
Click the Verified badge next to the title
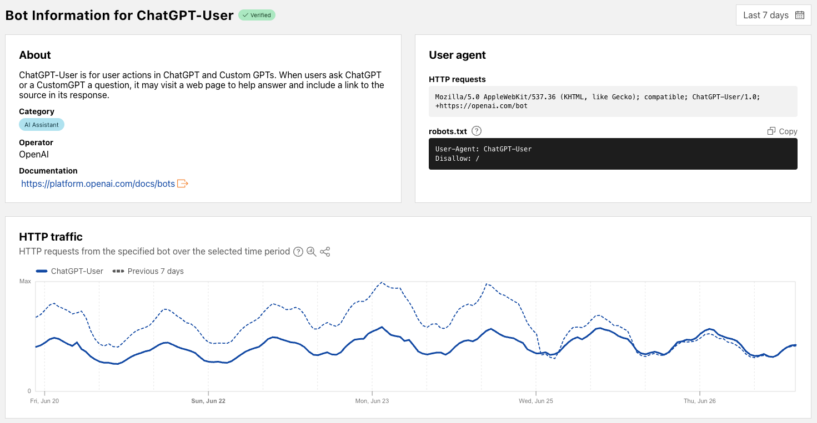tap(257, 15)
